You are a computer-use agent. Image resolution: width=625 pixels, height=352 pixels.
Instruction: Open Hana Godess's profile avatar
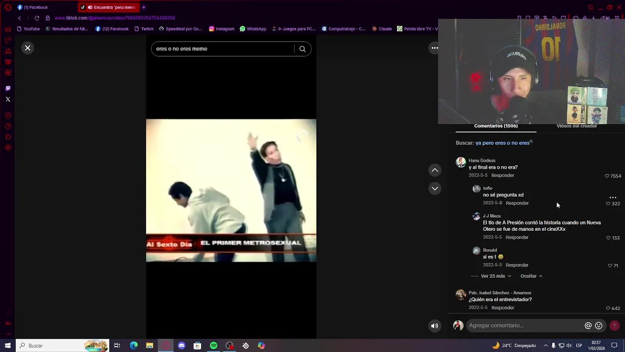click(461, 163)
